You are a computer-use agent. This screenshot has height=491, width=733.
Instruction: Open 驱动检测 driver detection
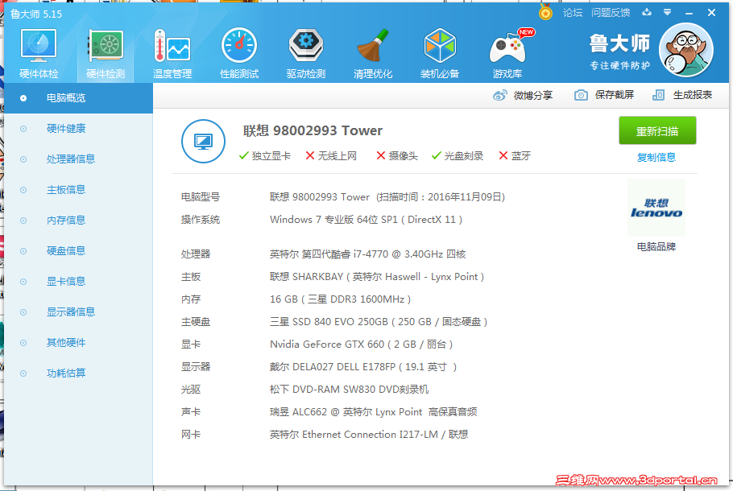pos(306,53)
